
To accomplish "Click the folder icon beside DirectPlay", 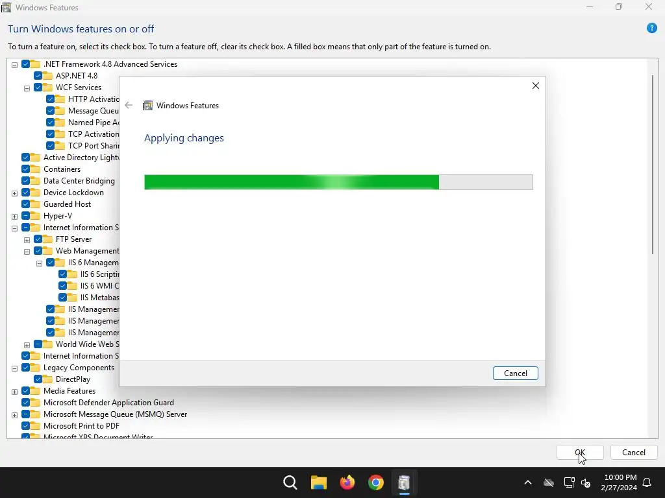I will [47, 379].
